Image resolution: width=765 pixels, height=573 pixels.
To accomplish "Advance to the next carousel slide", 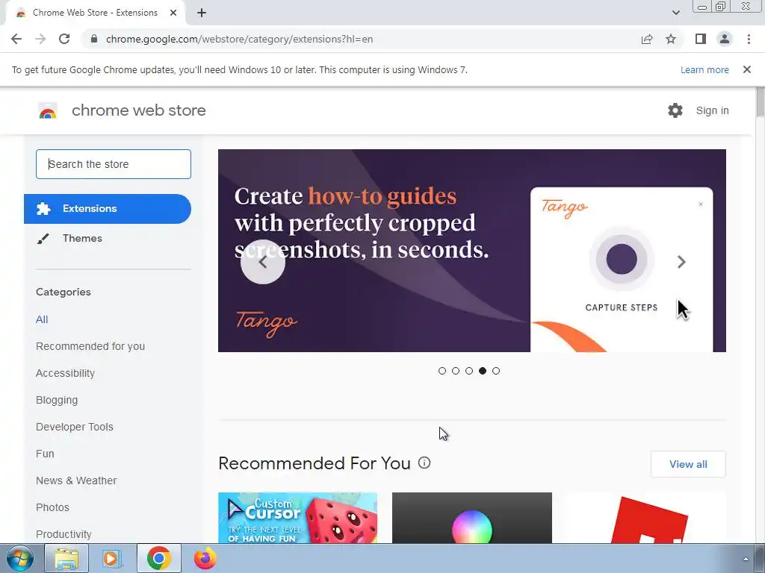I will (681, 262).
